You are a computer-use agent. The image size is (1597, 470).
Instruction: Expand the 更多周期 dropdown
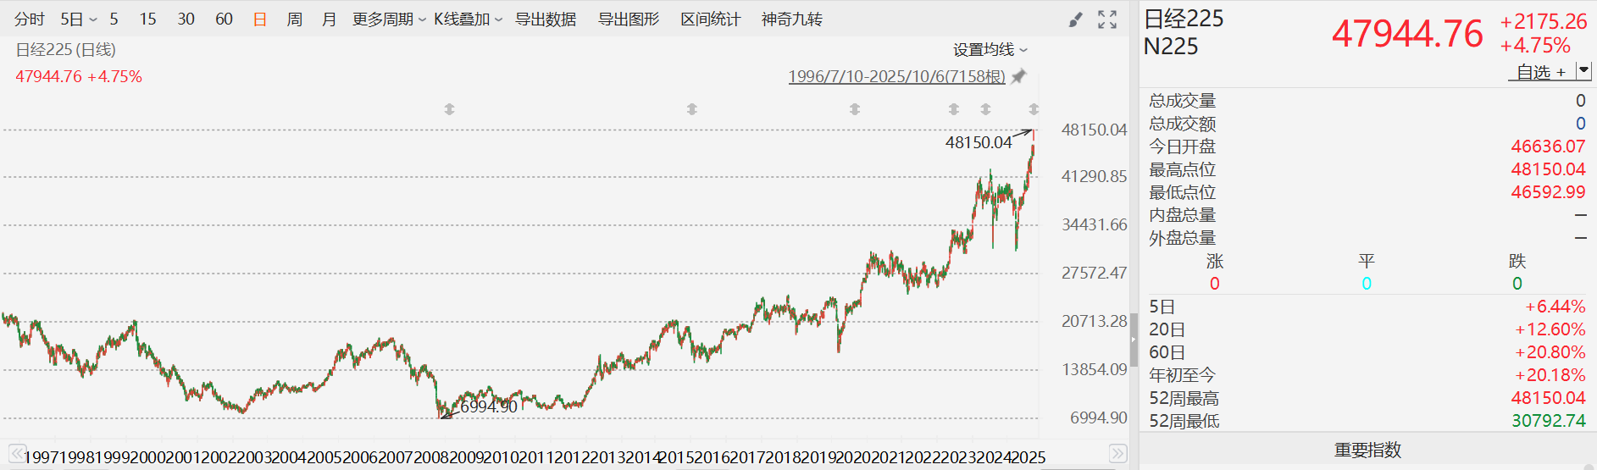point(422,19)
